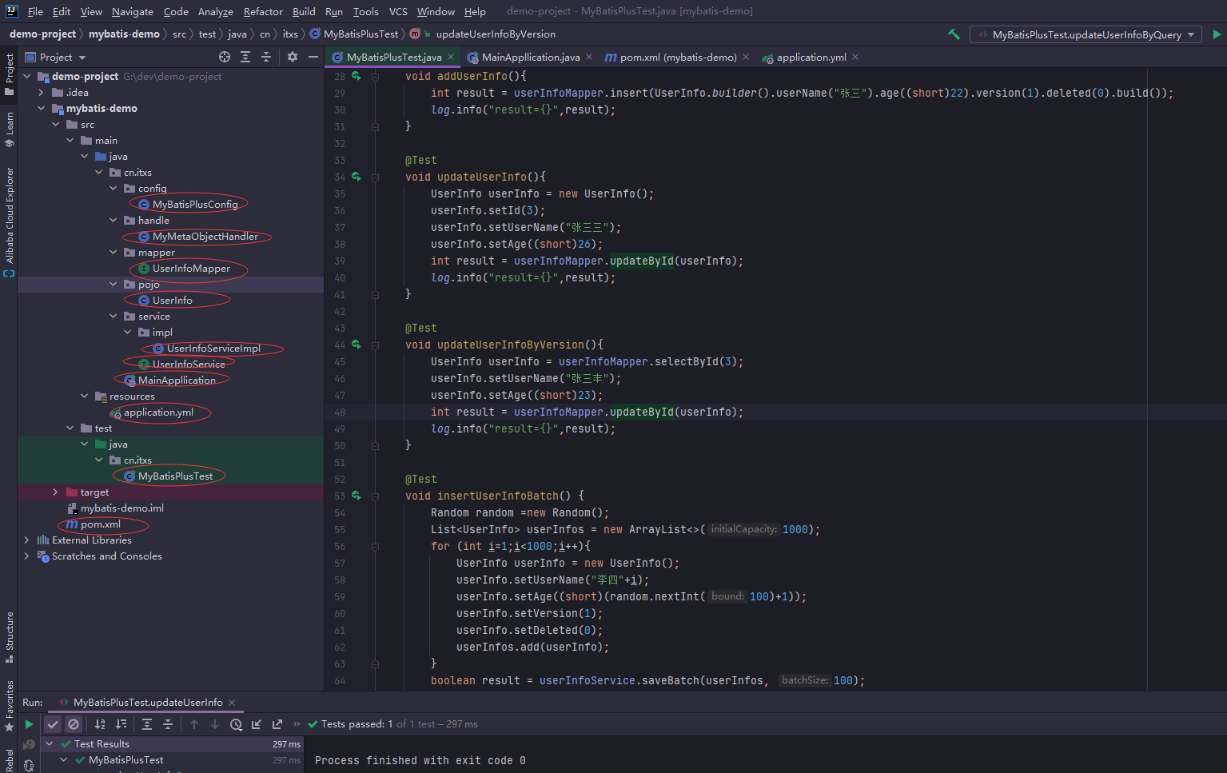Viewport: 1227px width, 773px height.
Task: Toggle the Project tool window side button
Action: click(x=9, y=74)
